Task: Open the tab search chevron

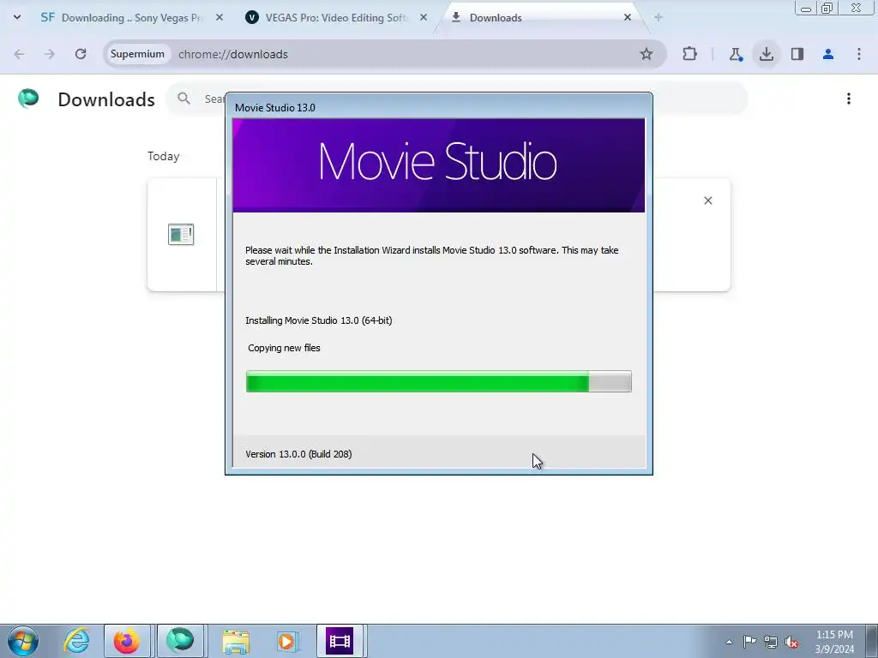Action: coord(17,17)
